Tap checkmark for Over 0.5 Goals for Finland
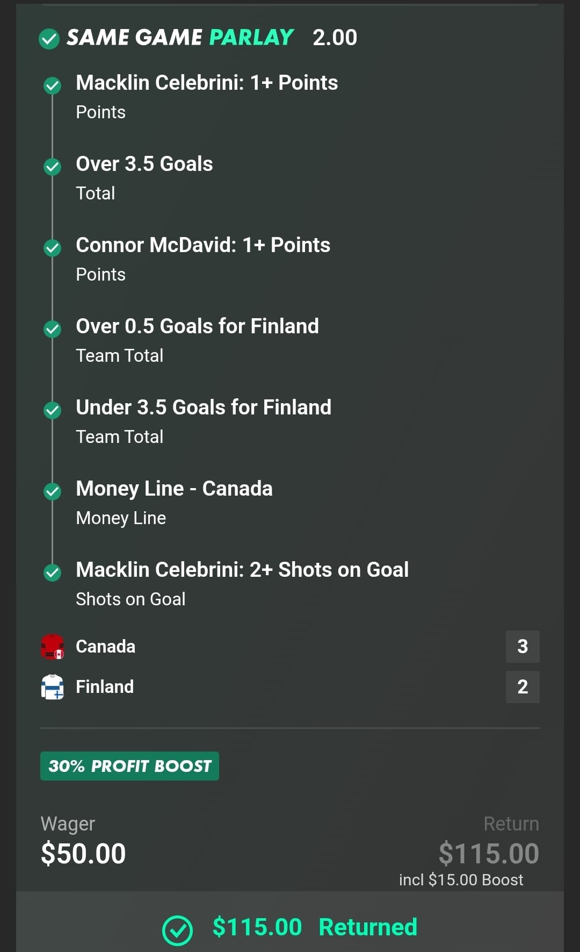This screenshot has width=580, height=952. coord(52,329)
